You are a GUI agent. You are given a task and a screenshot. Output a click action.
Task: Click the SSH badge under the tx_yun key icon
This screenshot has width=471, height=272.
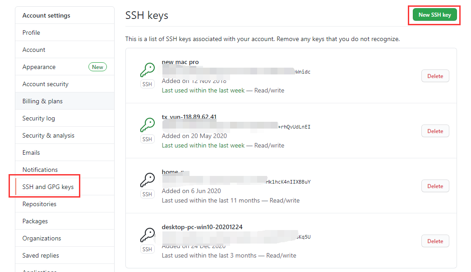pyautogui.click(x=147, y=139)
